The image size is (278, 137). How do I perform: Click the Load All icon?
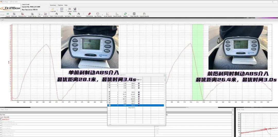[53, 9]
